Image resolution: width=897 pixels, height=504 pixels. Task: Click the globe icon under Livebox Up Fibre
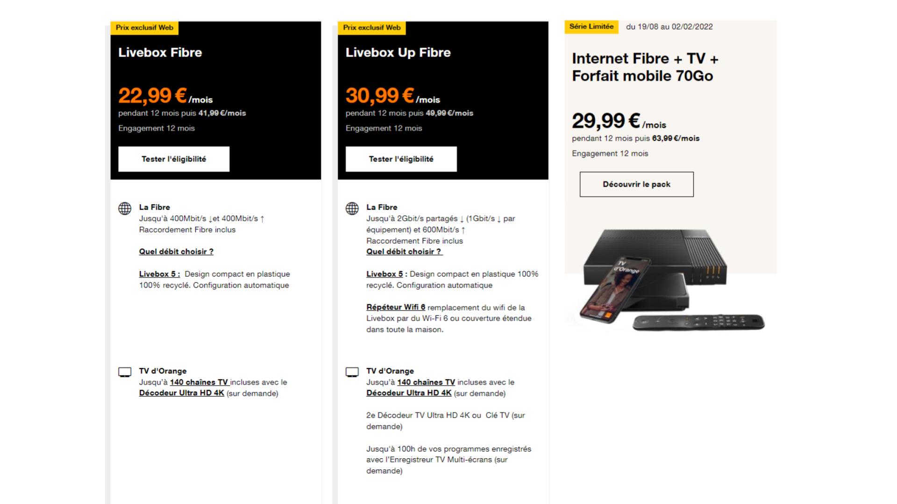pyautogui.click(x=352, y=209)
